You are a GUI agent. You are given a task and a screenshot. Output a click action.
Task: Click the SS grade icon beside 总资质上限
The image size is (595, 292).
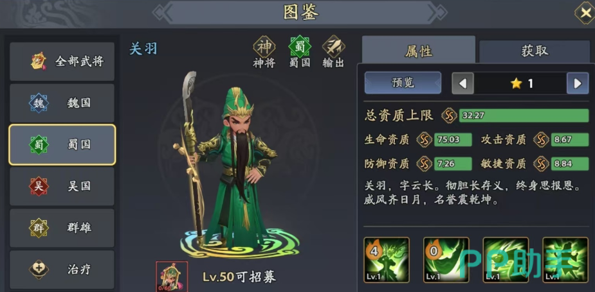[449, 116]
